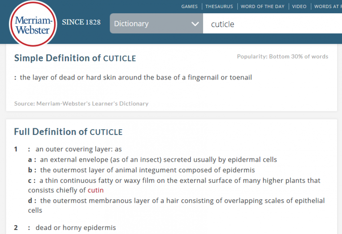Open the Games menu item
Image resolution: width=342 pixels, height=234 pixels.
[189, 7]
